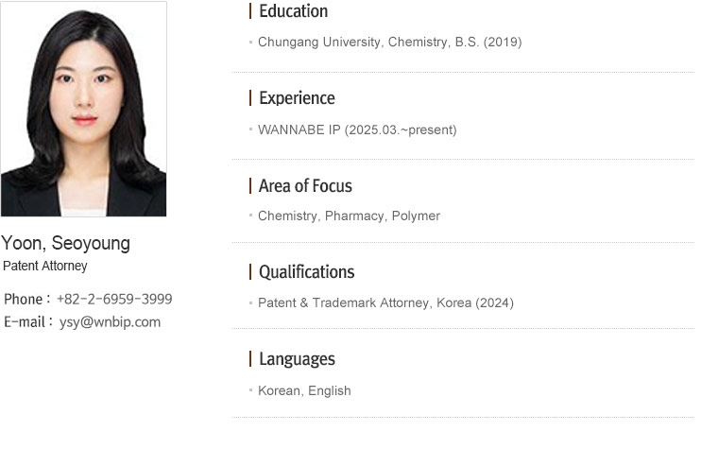Screen dimensions: 718x449
Task: Click the red bar beside Qualifications
Action: coord(250,271)
